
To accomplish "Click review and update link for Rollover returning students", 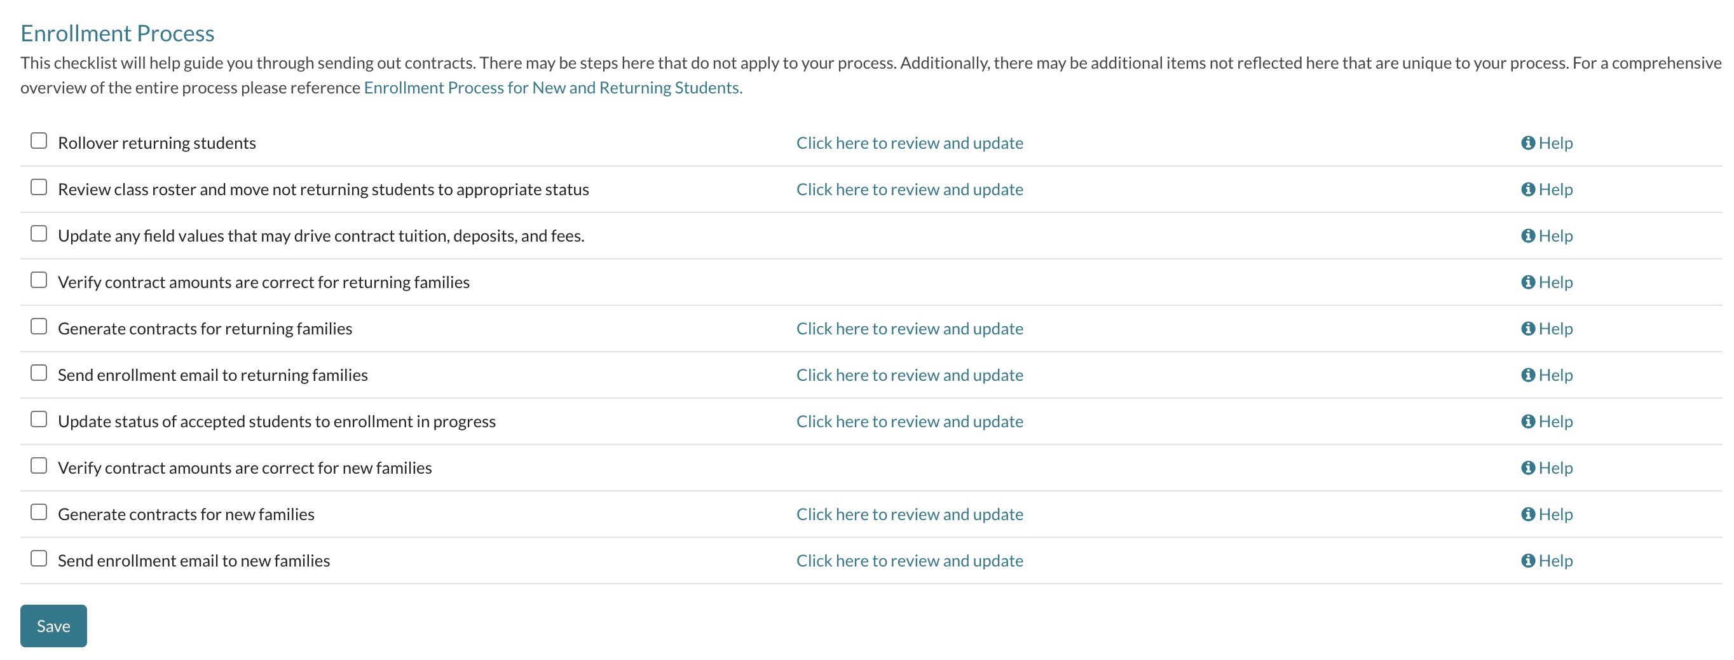I will click(910, 143).
